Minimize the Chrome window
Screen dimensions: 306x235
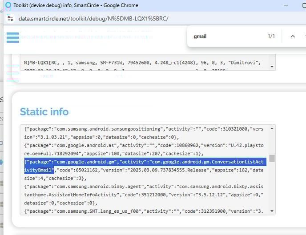coord(286,5)
